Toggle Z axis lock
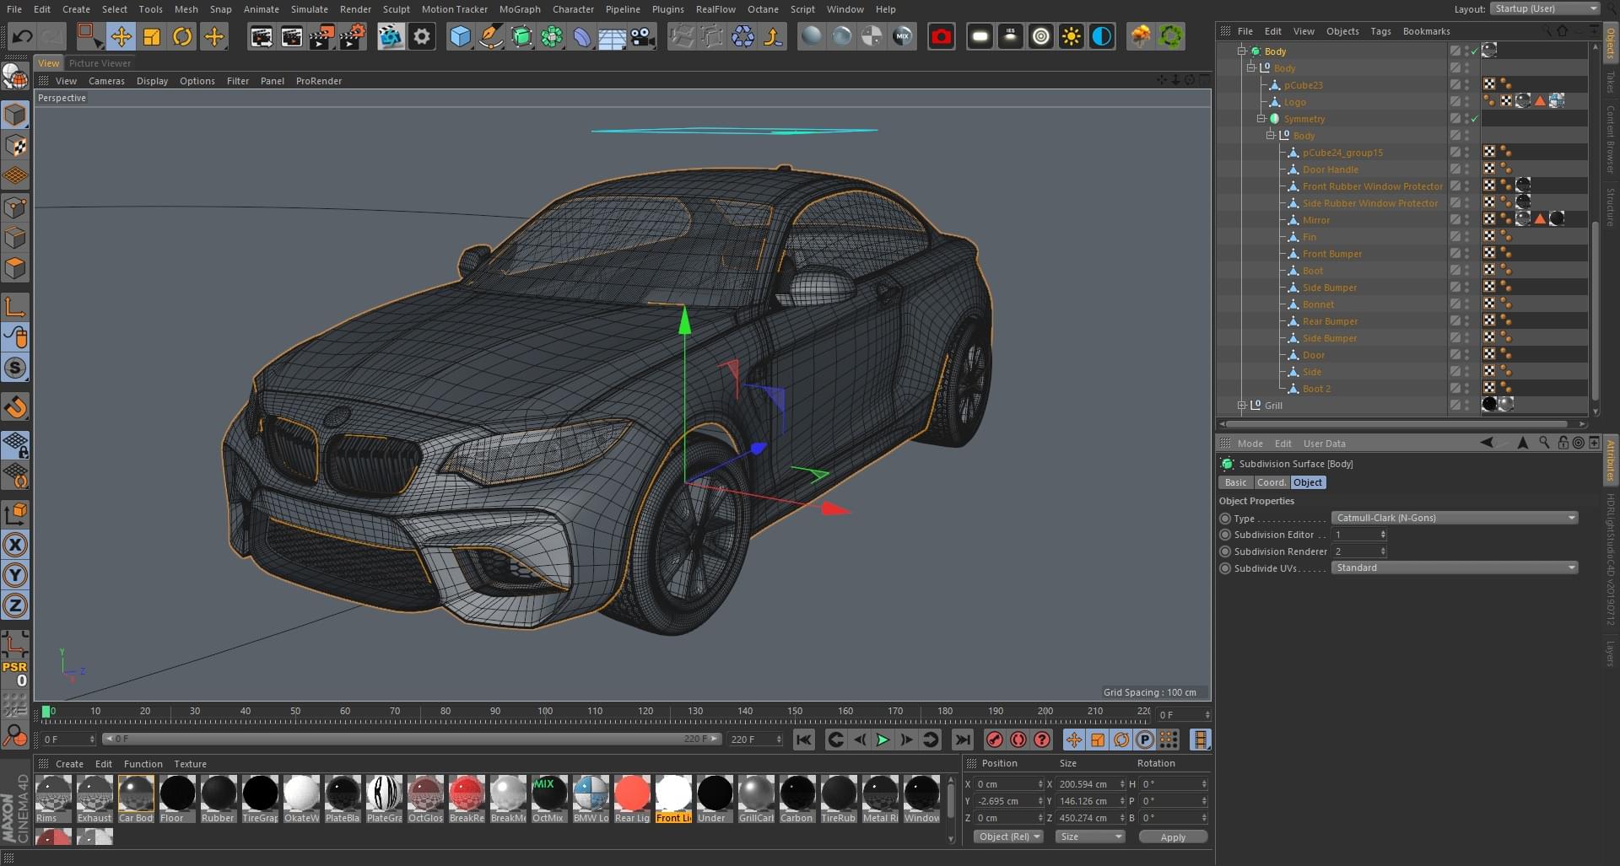 (x=15, y=605)
